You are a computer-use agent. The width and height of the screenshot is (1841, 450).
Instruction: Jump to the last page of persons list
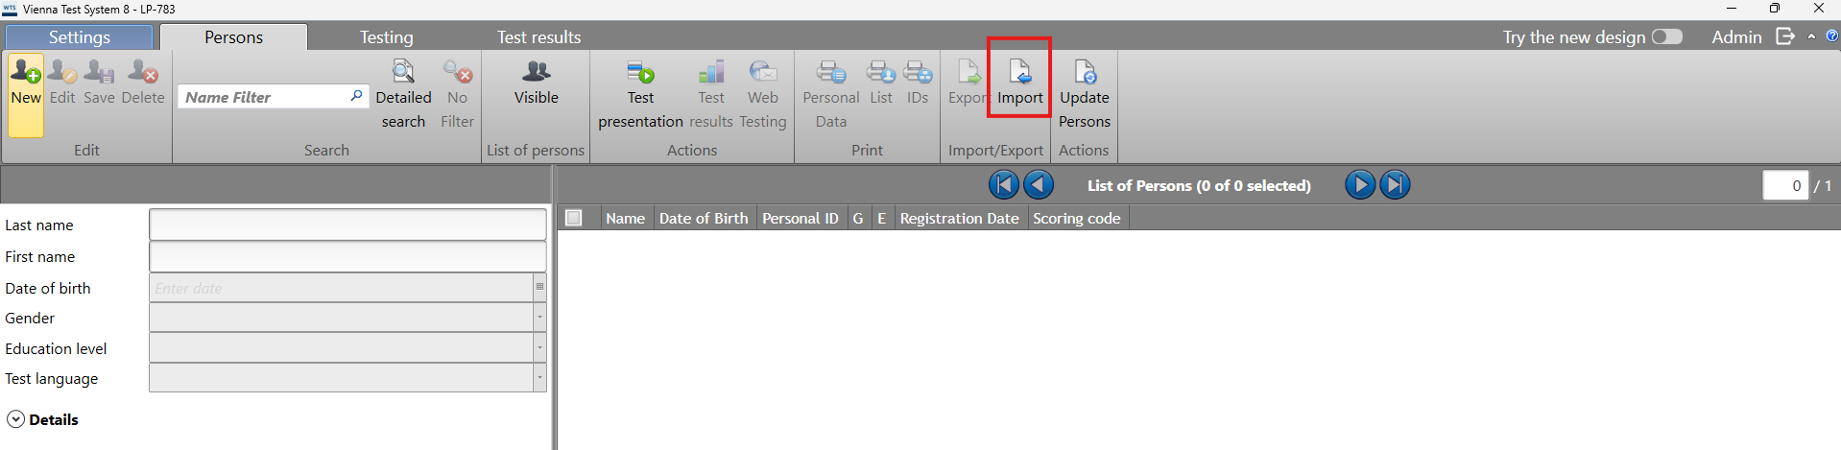(x=1395, y=185)
